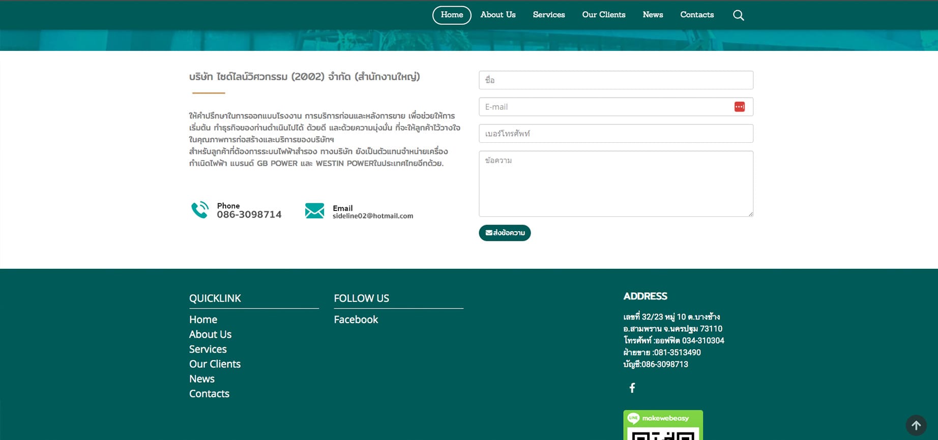Open the News menu item in navbar
Viewport: 938px width, 440px height.
(653, 15)
